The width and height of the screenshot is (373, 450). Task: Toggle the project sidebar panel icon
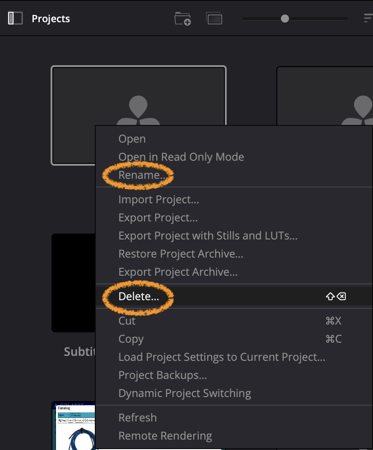[x=15, y=19]
